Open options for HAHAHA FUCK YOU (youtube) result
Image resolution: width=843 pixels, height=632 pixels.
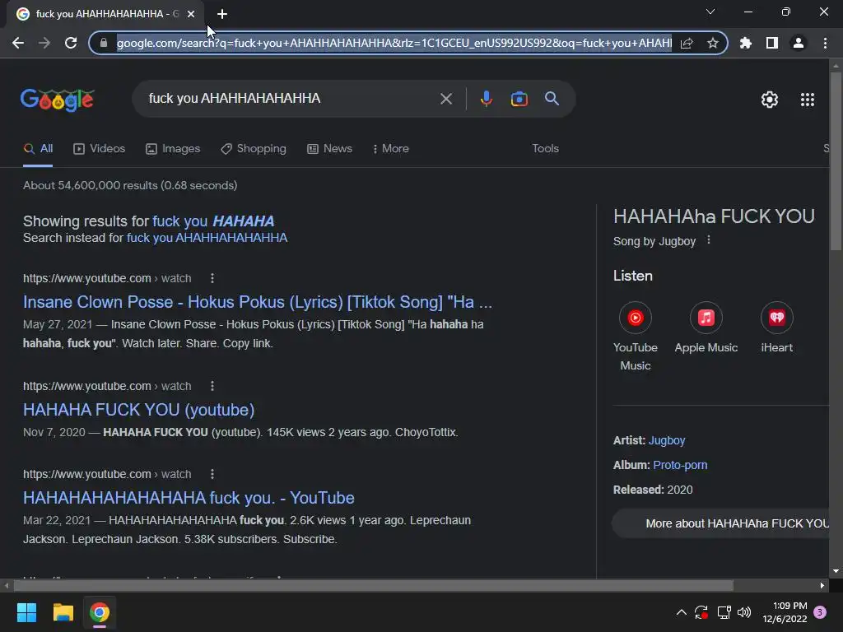(x=212, y=387)
